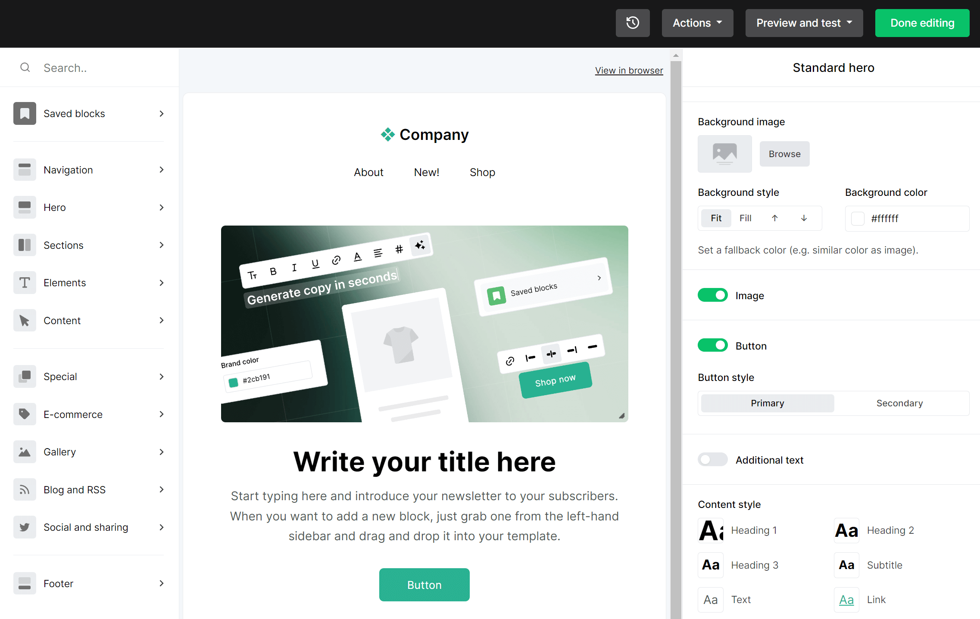Viewport: 980px width, 619px height.
Task: Click View in browser link
Action: (x=629, y=69)
